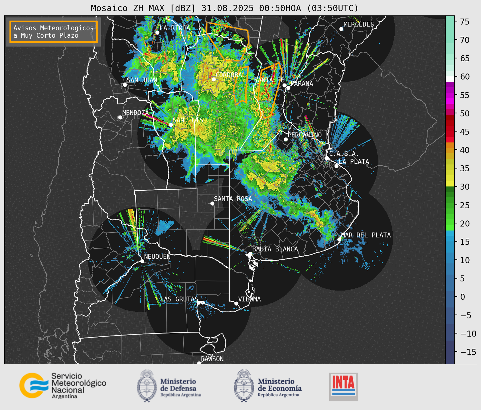Select the LA PLATA city label
The image size is (481, 410).
(x=354, y=162)
